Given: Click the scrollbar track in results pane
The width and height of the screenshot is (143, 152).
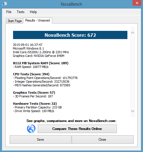Looking at the screenshot, I should 133,72.
